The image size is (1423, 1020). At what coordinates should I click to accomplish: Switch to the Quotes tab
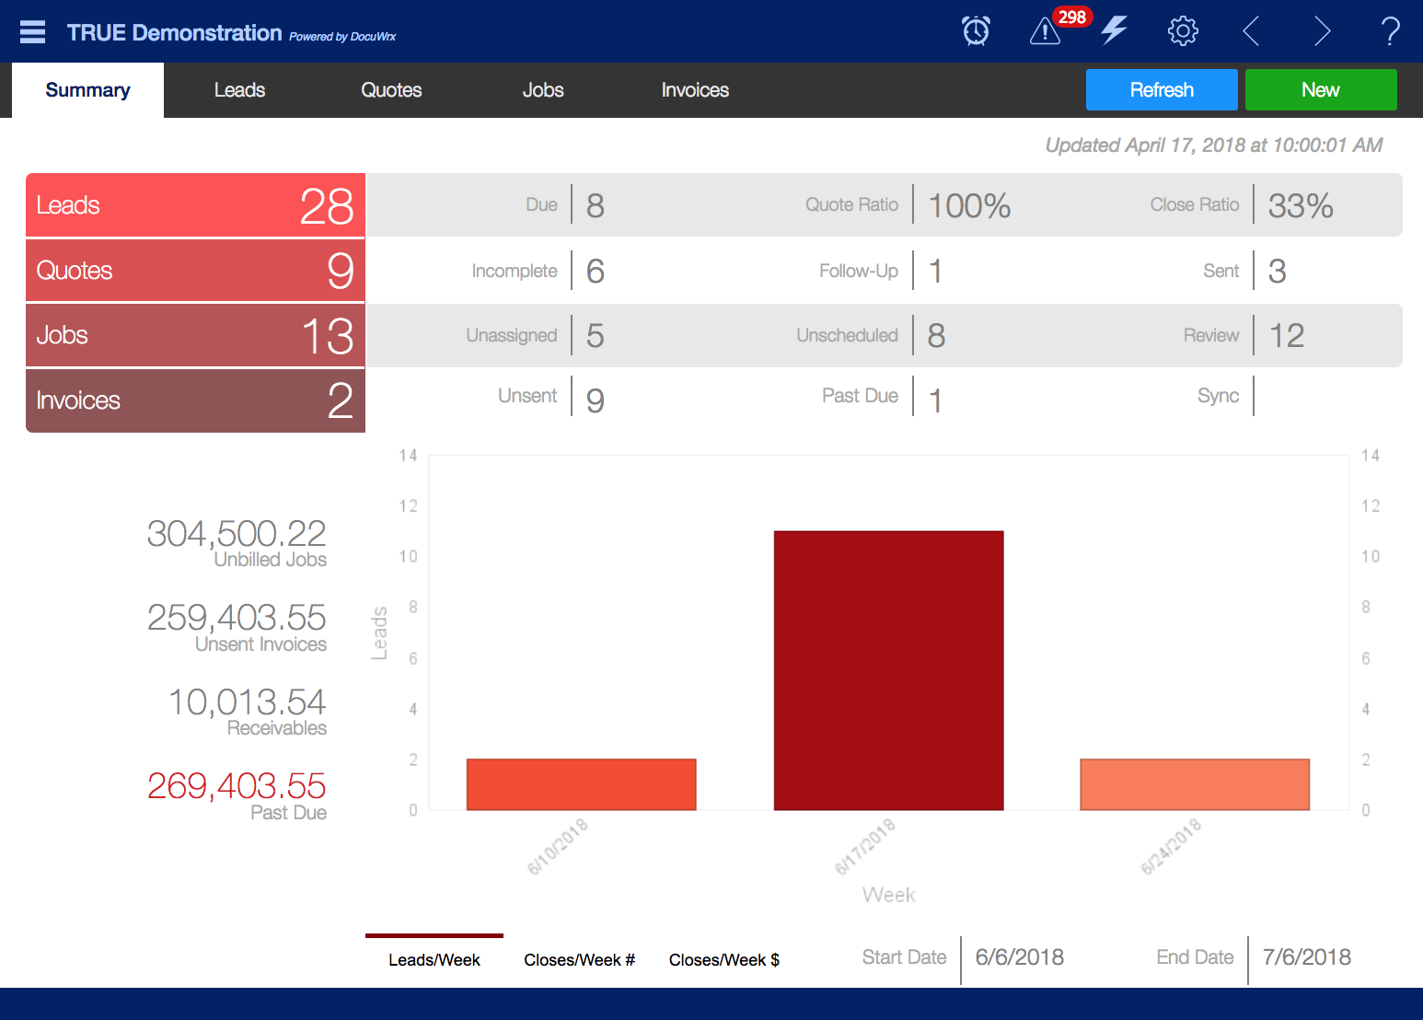coord(391,90)
